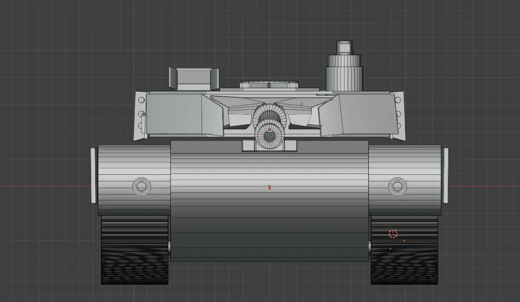
Task: Select the orange origin dot on the gun muzzle
Action: tap(269, 129)
